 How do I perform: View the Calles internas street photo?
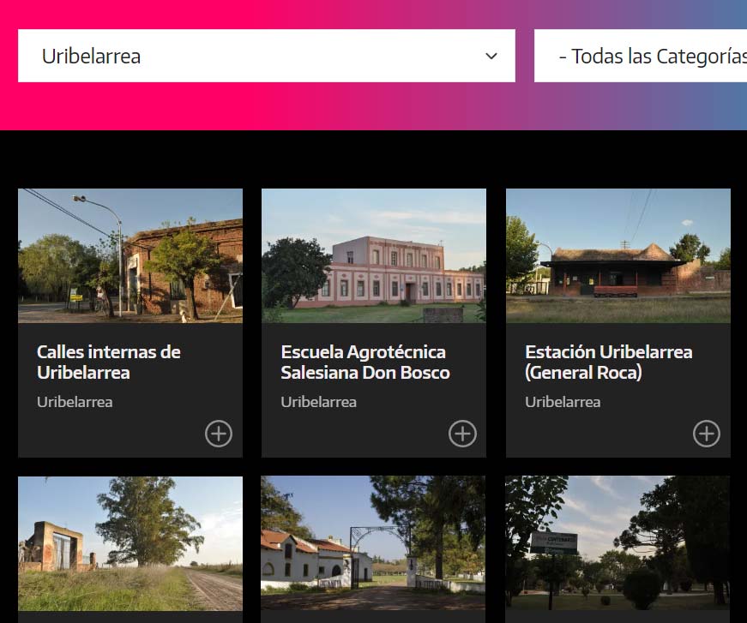pyautogui.click(x=130, y=256)
